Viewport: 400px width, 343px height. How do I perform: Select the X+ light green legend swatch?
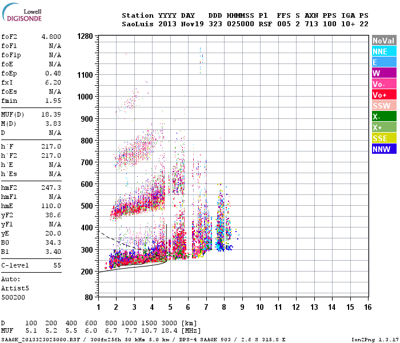pos(384,127)
